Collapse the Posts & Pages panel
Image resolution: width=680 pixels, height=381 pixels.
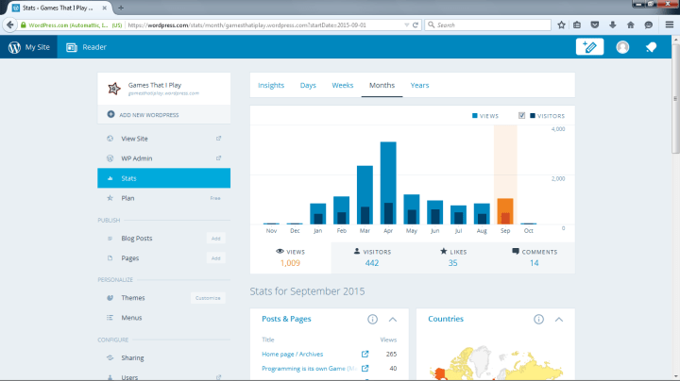tap(393, 320)
